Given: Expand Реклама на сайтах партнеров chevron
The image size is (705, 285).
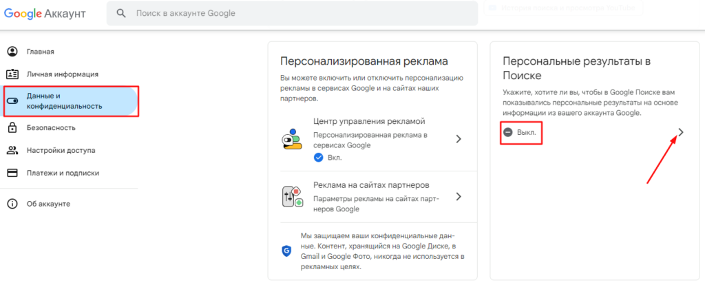Looking at the screenshot, I should point(459,196).
